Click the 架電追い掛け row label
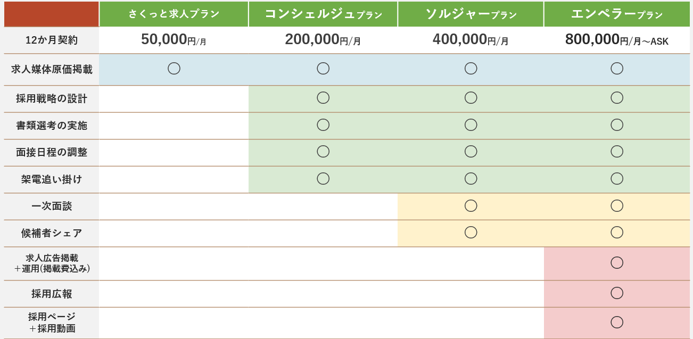This screenshot has width=693, height=339. tap(51, 179)
